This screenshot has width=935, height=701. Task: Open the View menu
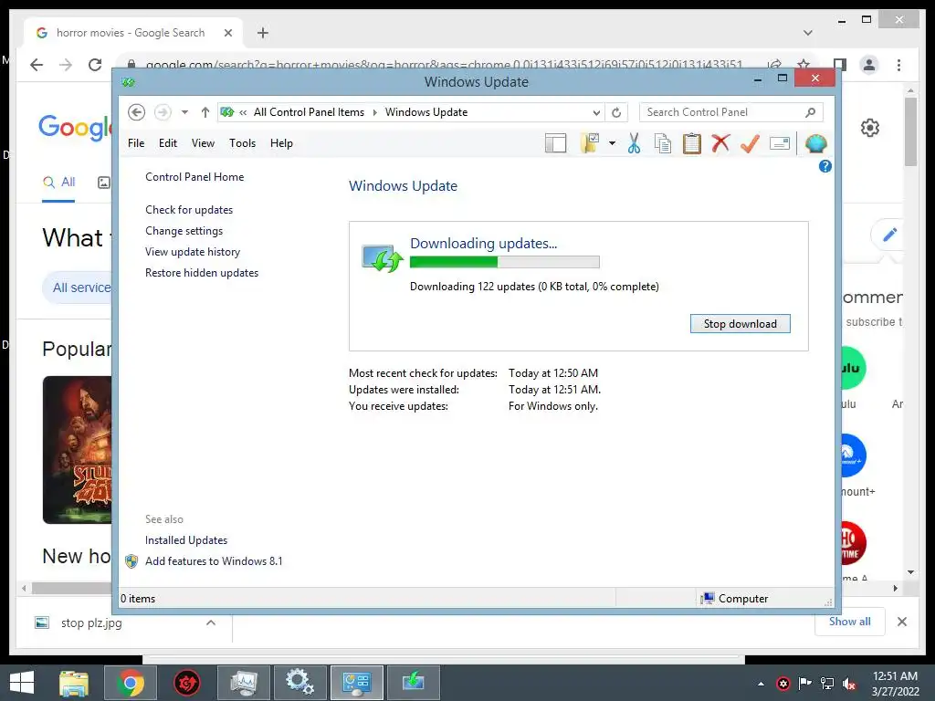203,143
